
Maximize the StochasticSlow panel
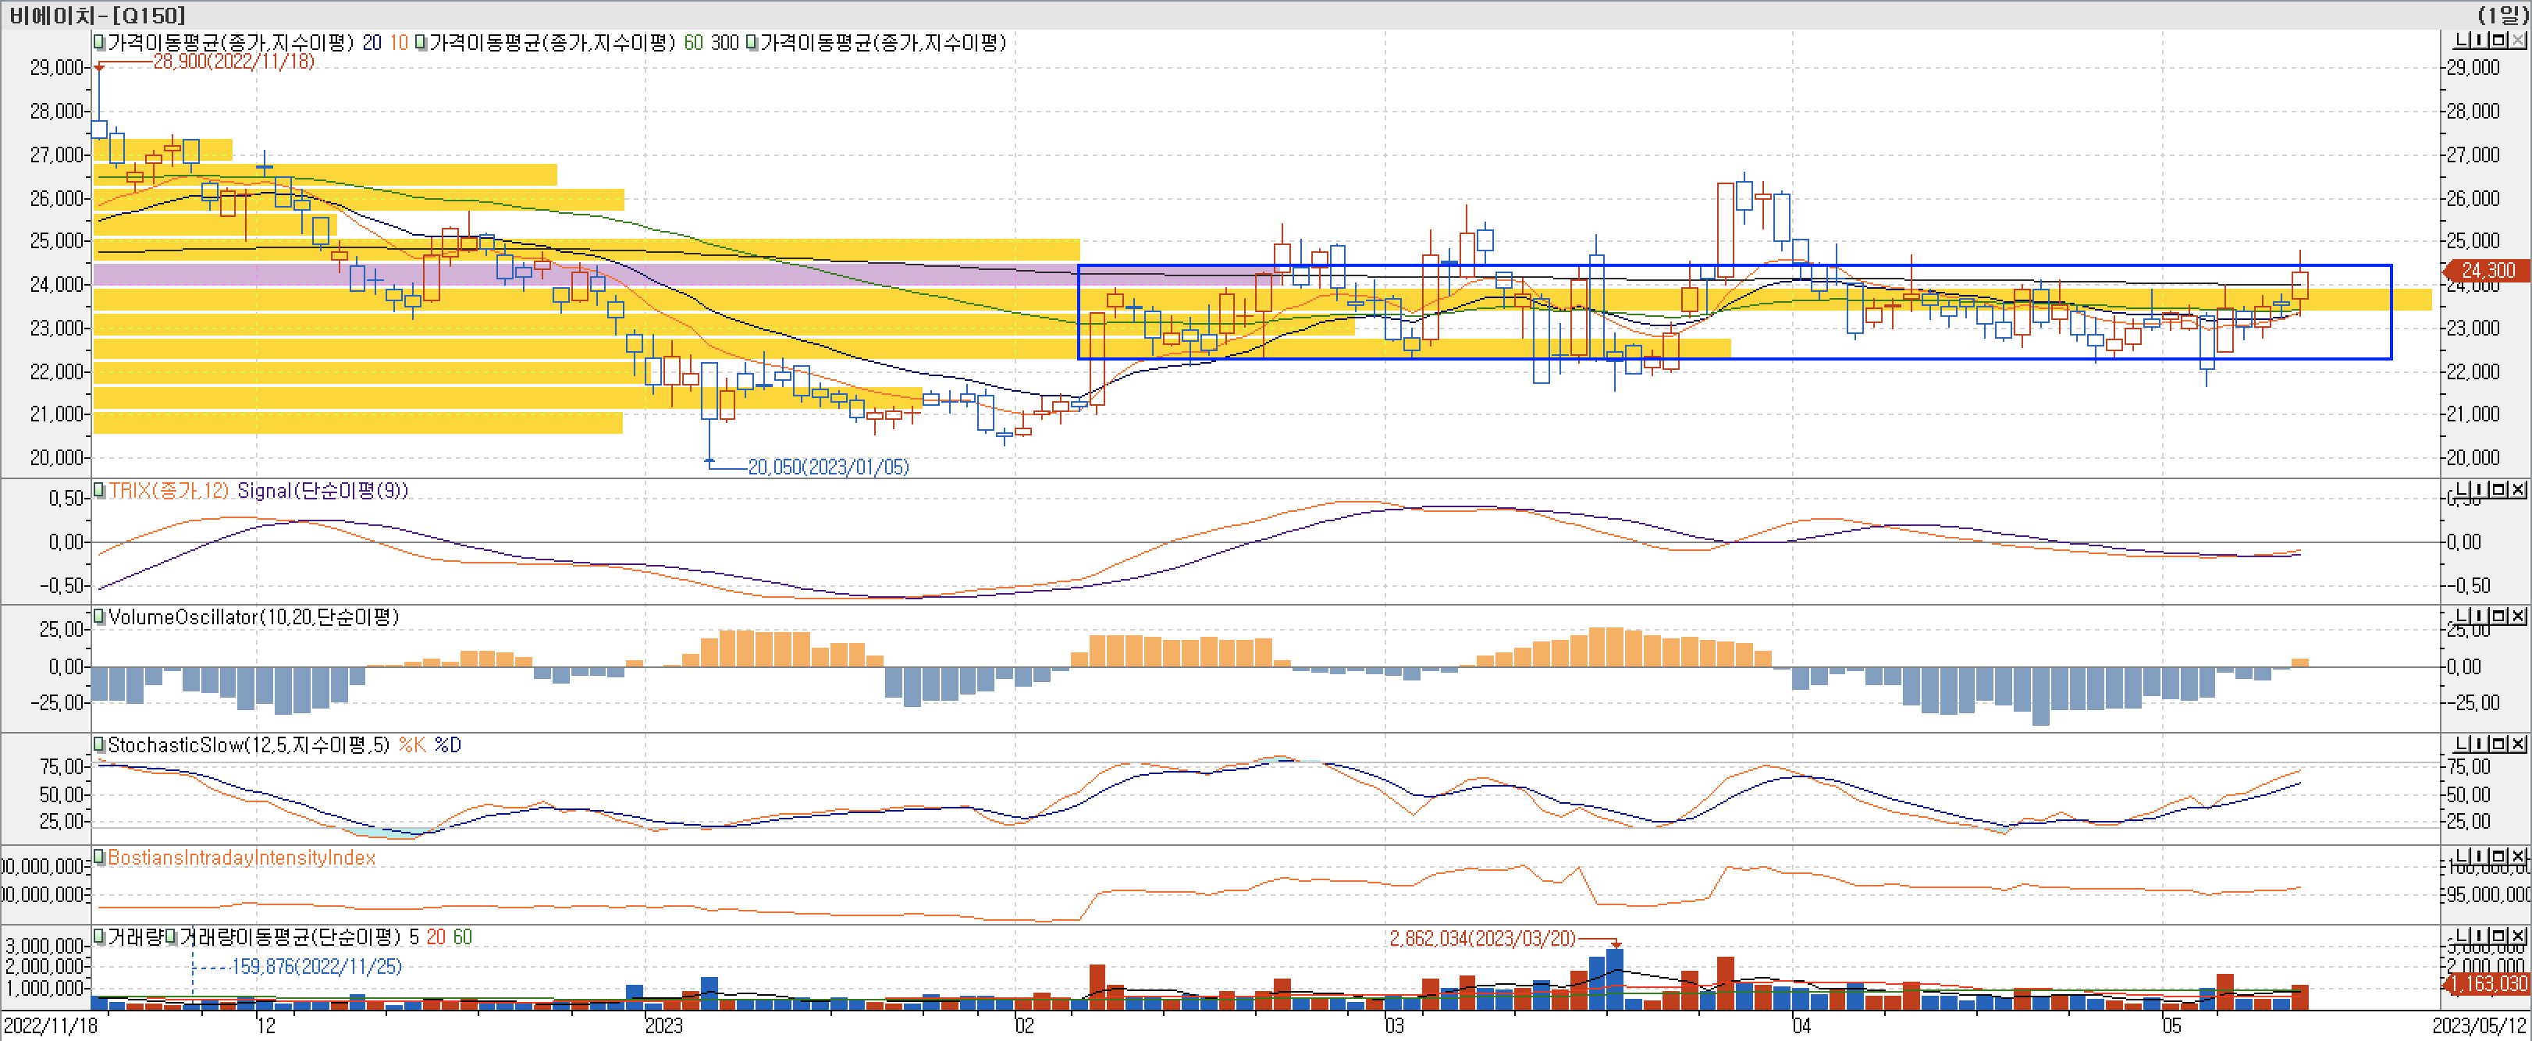[x=2499, y=744]
